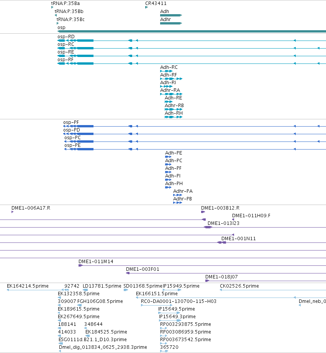This screenshot has height=353, width=326.
Task: Open the osp-RE transcript label
Action: tap(66, 52)
